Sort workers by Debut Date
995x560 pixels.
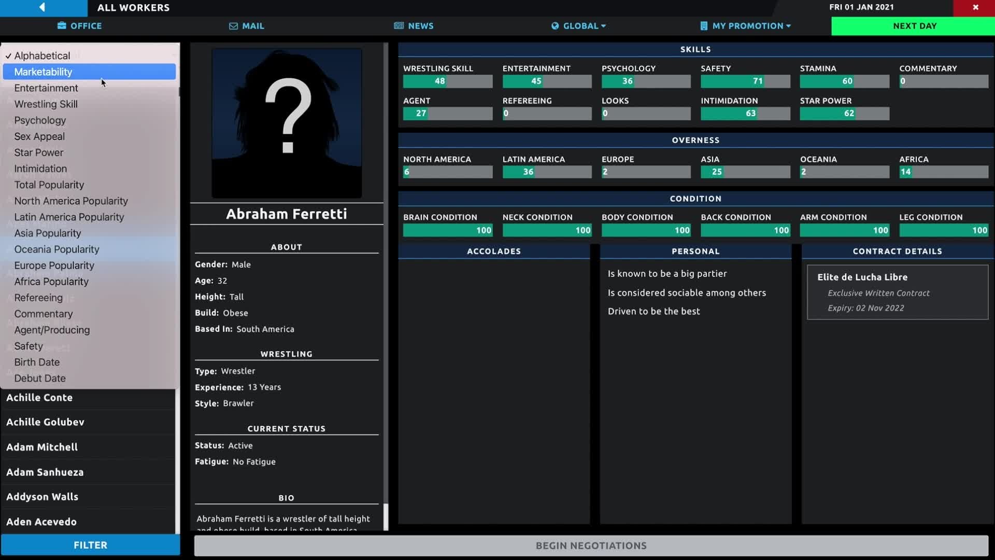pyautogui.click(x=40, y=378)
